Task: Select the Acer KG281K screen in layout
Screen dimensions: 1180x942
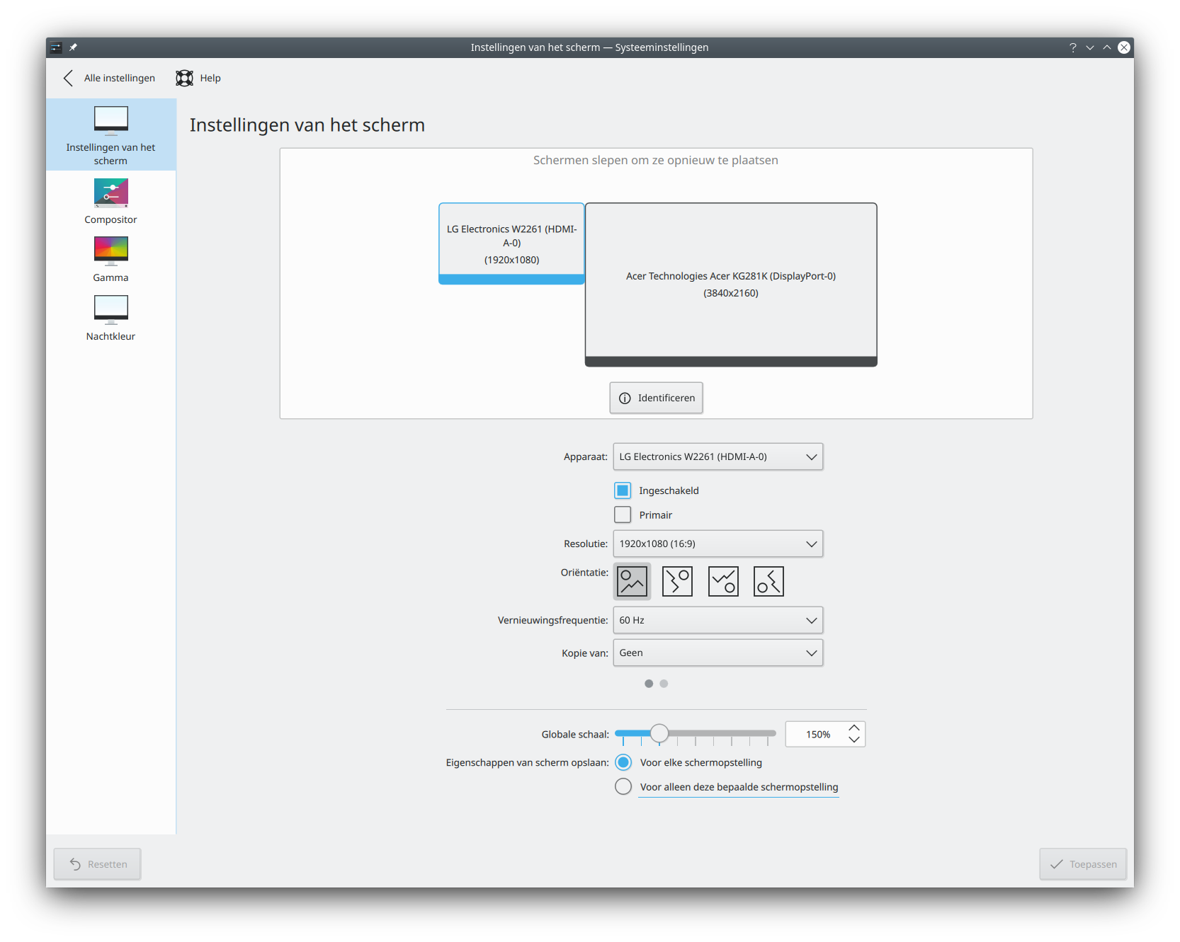Action: click(x=730, y=284)
